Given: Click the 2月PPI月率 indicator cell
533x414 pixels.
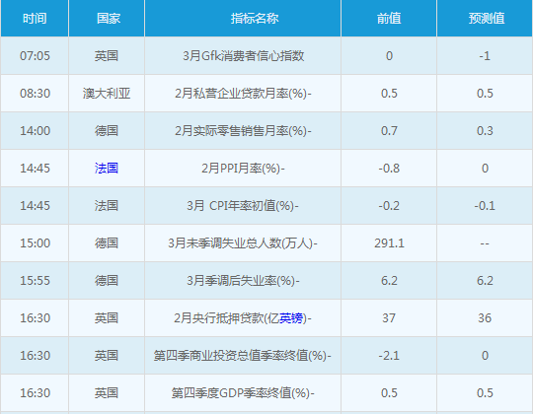Looking at the screenshot, I should coord(243,169).
